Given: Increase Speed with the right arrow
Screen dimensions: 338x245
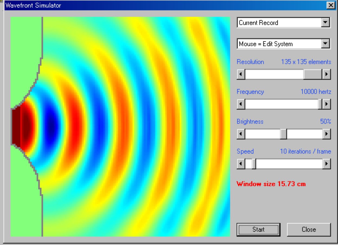Looking at the screenshot, I should (x=326, y=164).
